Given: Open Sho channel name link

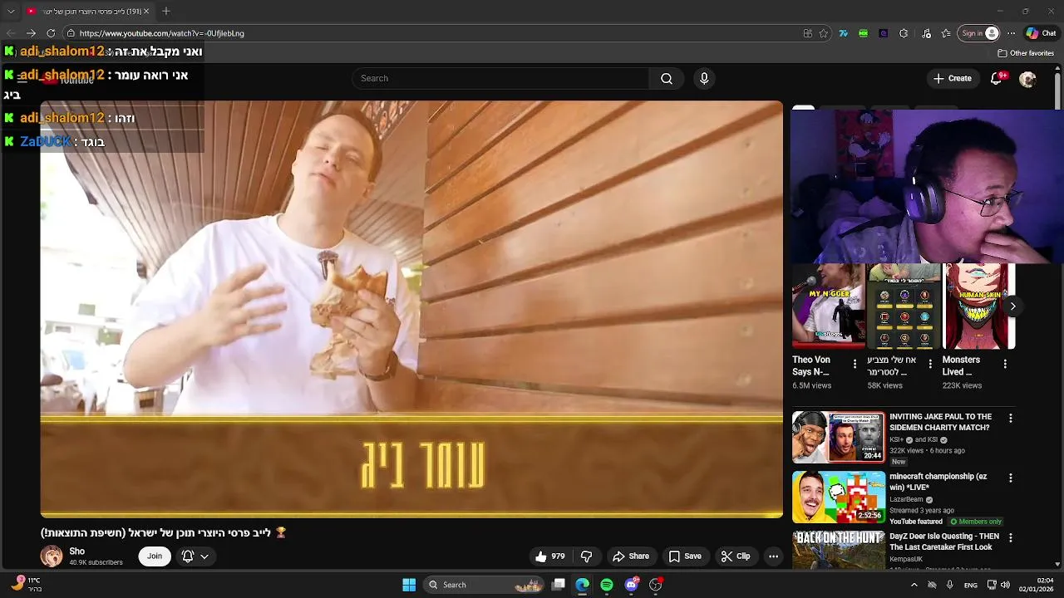Looking at the screenshot, I should (76, 551).
